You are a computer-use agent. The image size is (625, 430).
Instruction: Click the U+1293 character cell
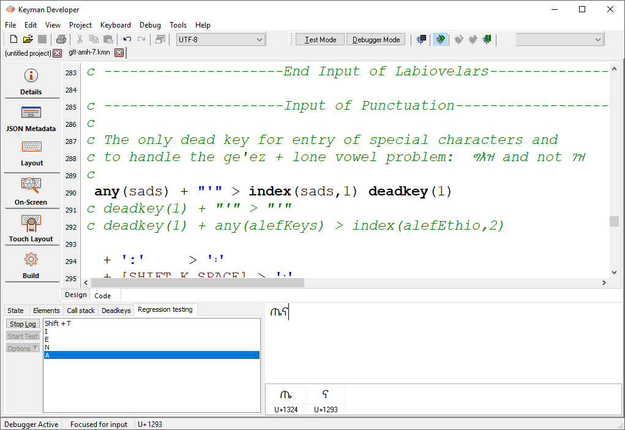pyautogui.click(x=326, y=399)
